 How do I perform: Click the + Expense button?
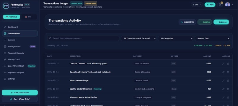(x=221, y=22)
